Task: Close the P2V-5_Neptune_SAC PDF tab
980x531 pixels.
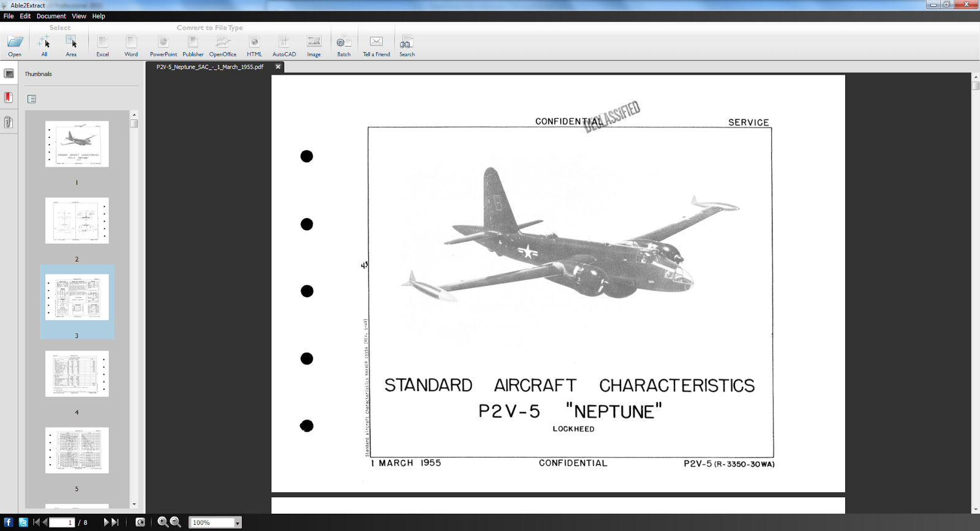Action: [277, 67]
